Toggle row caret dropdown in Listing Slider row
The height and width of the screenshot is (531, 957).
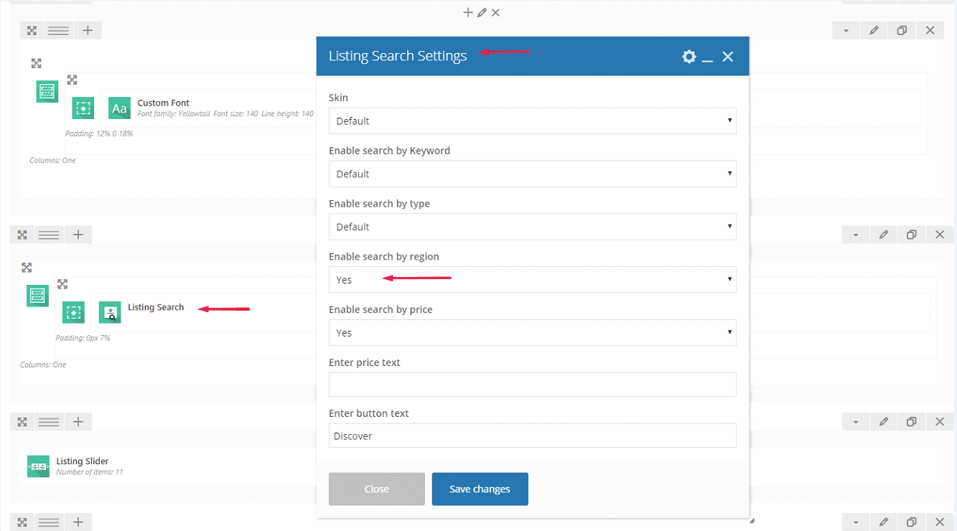[856, 421]
